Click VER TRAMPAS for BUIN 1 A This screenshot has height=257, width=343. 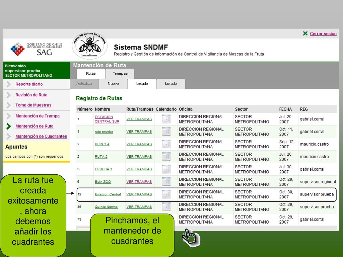pos(139,144)
